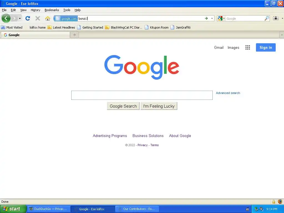Open the Most Visited bookmark folder
The height and width of the screenshot is (213, 284).
click(x=12, y=27)
